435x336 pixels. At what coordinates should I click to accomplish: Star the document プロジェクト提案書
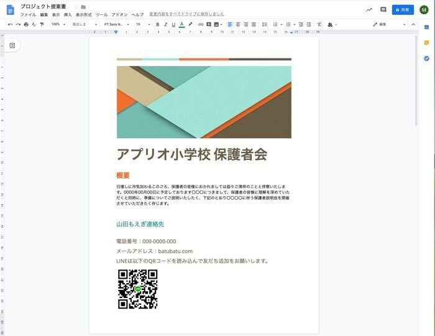[x=75, y=7]
